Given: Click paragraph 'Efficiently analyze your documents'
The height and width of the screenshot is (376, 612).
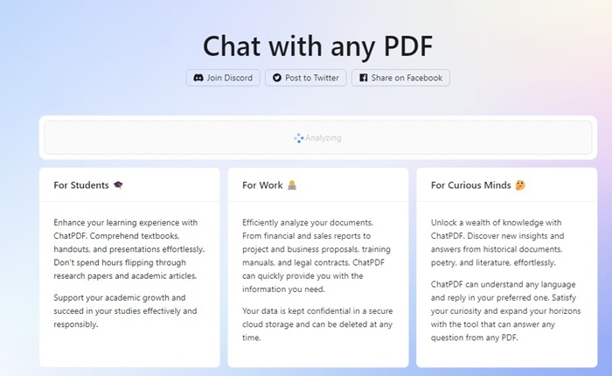Looking at the screenshot, I should tap(316, 255).
